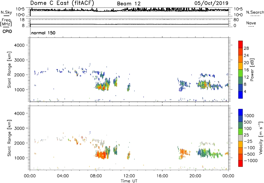Click the "-25" label on the velocity colorbar

(x=248, y=141)
